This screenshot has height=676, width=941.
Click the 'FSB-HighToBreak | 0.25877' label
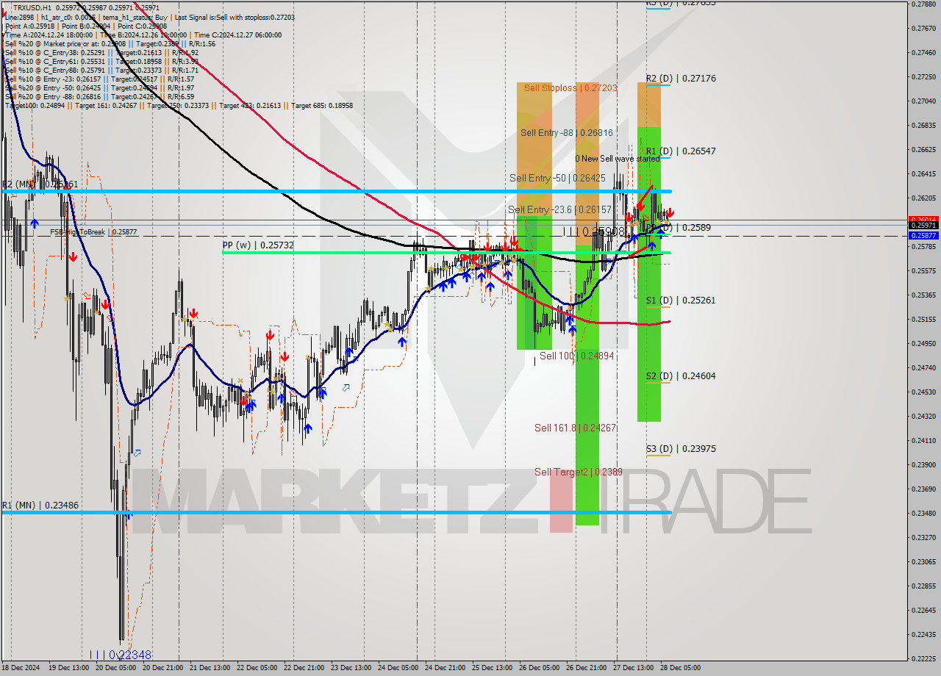(93, 231)
